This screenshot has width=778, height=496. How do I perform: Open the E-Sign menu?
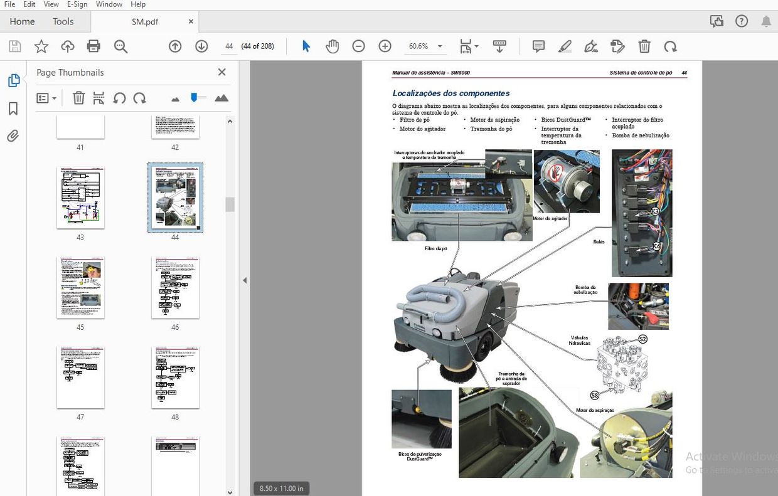click(x=77, y=4)
